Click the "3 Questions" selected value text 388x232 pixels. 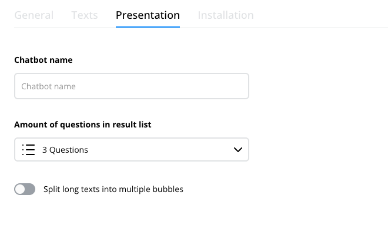(x=65, y=150)
